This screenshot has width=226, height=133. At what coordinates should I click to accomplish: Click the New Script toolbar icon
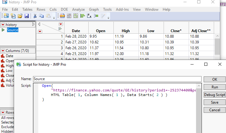tap(13, 16)
